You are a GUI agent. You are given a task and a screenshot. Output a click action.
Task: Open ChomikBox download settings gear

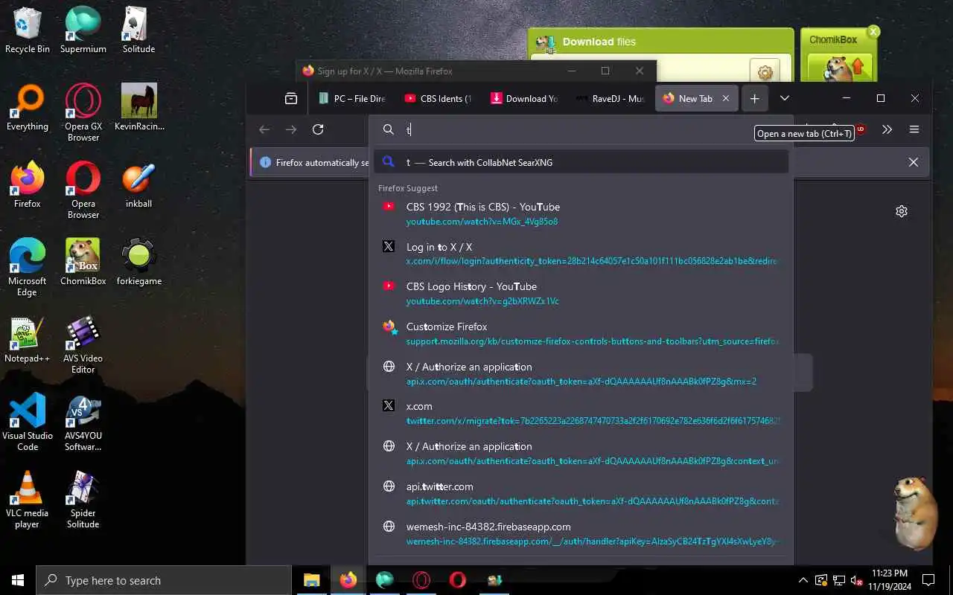[765, 72]
